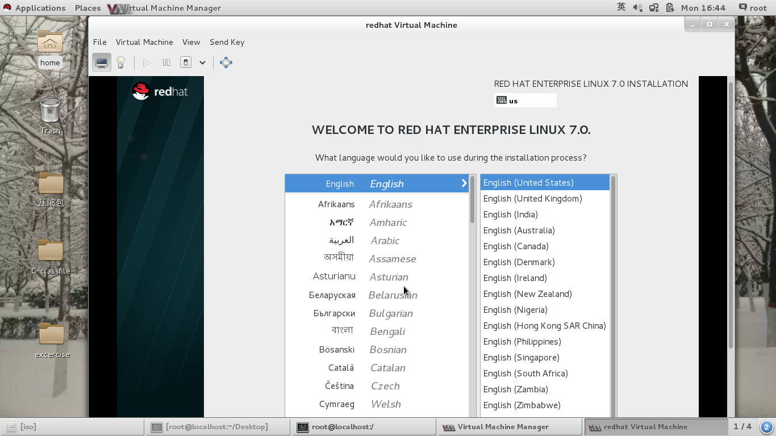The image size is (776, 436).
Task: Click the shut down VM button
Action: pyautogui.click(x=186, y=62)
